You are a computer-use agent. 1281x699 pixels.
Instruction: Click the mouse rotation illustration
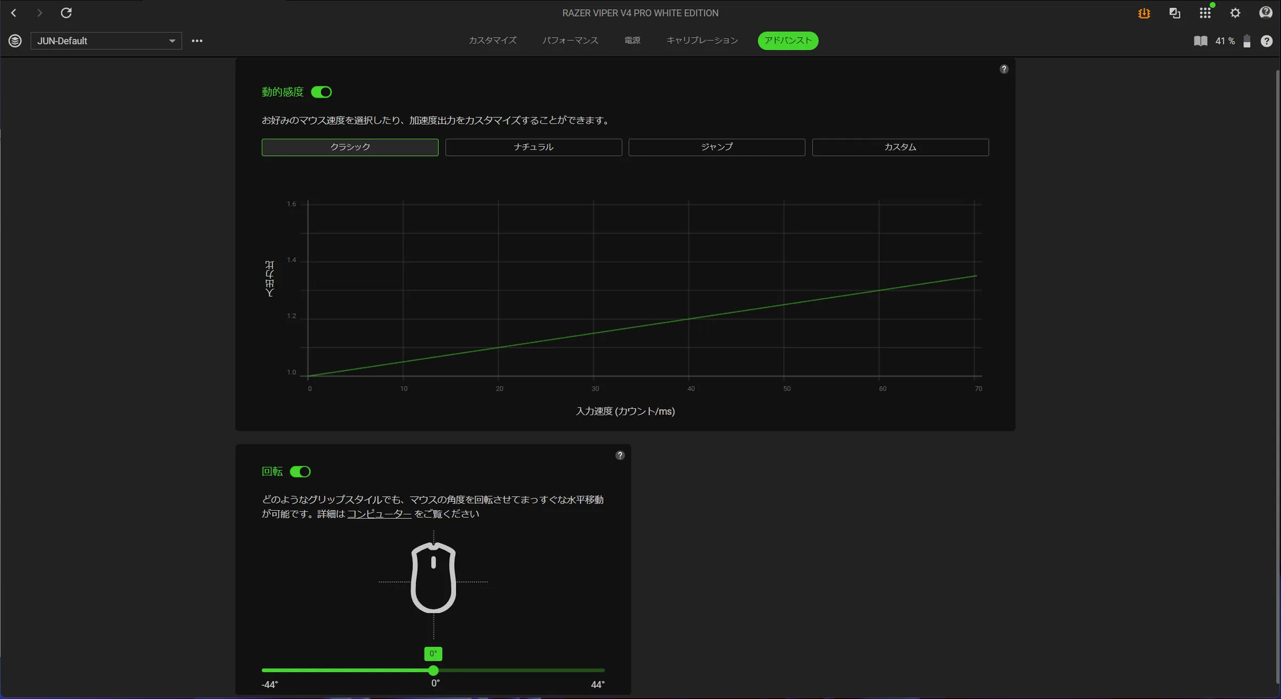coord(433,578)
